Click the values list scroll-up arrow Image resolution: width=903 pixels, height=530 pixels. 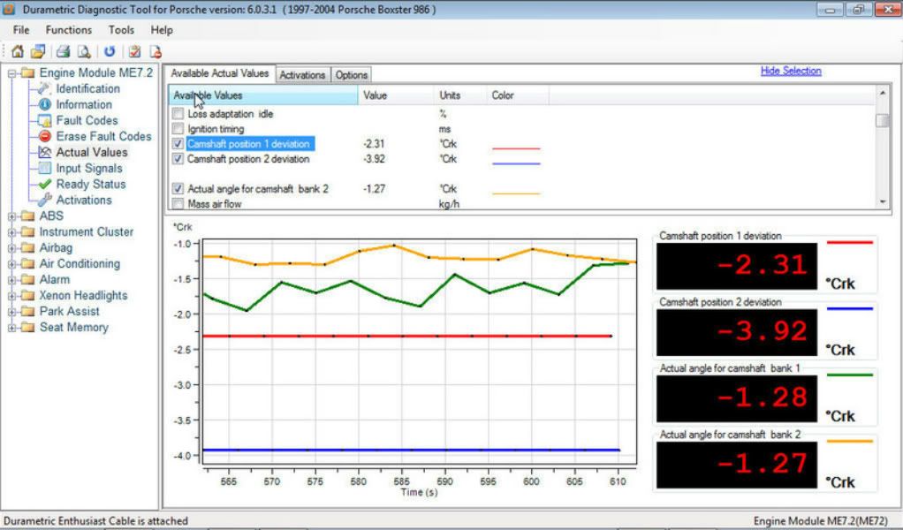click(x=882, y=93)
